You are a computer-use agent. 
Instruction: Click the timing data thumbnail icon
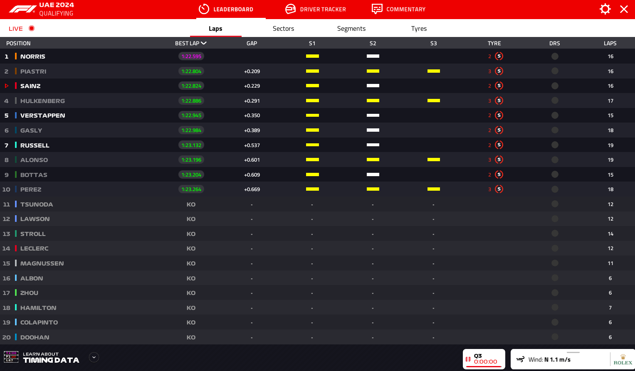(x=11, y=357)
